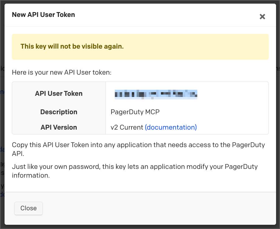This screenshot has width=280, height=229.
Task: Click the bold "This key will not be visible again" text
Action: tap(72, 47)
